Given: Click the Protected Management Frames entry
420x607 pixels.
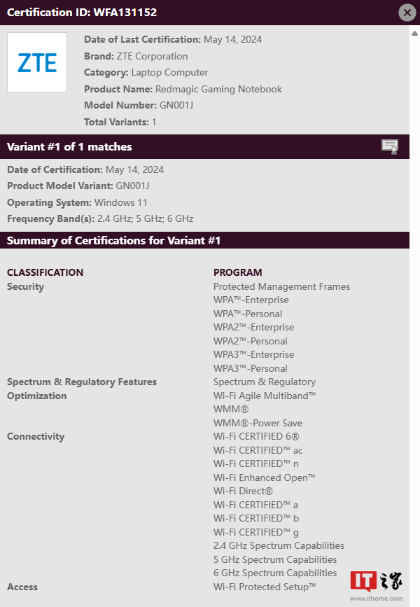Looking at the screenshot, I should 281,286.
